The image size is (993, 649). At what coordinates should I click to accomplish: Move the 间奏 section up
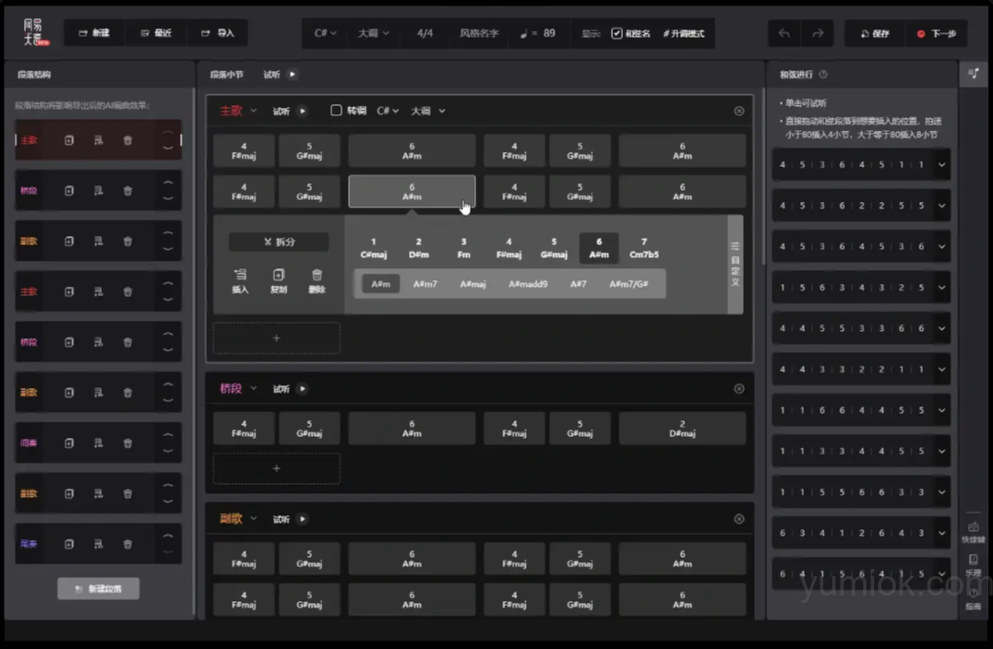[168, 436]
